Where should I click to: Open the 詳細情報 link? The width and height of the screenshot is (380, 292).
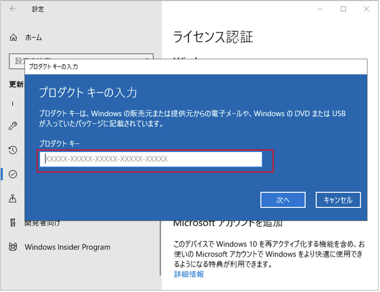(x=189, y=274)
